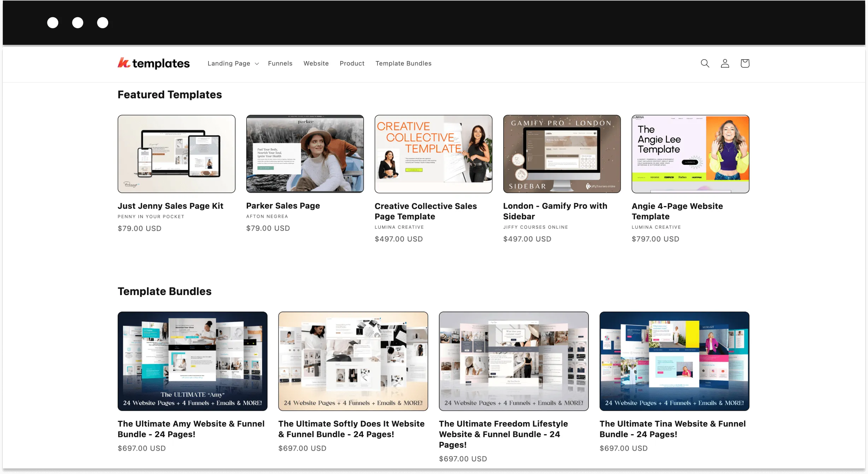Image resolution: width=868 pixels, height=474 pixels.
Task: Click Just Jenny Sales Page Kit title
Action: click(x=170, y=206)
